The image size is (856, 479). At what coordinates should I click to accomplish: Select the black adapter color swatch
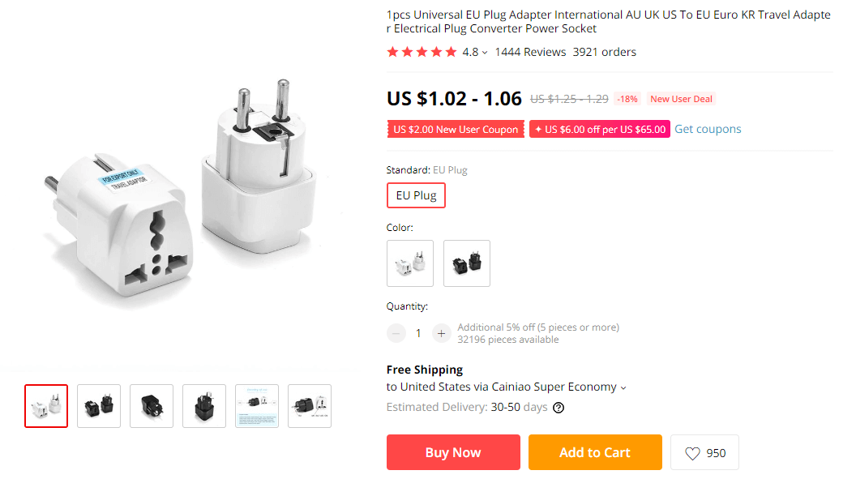467,263
